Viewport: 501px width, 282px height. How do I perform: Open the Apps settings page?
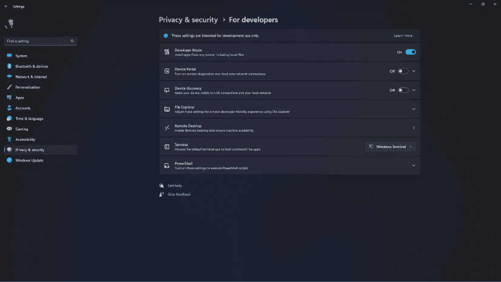tap(19, 98)
